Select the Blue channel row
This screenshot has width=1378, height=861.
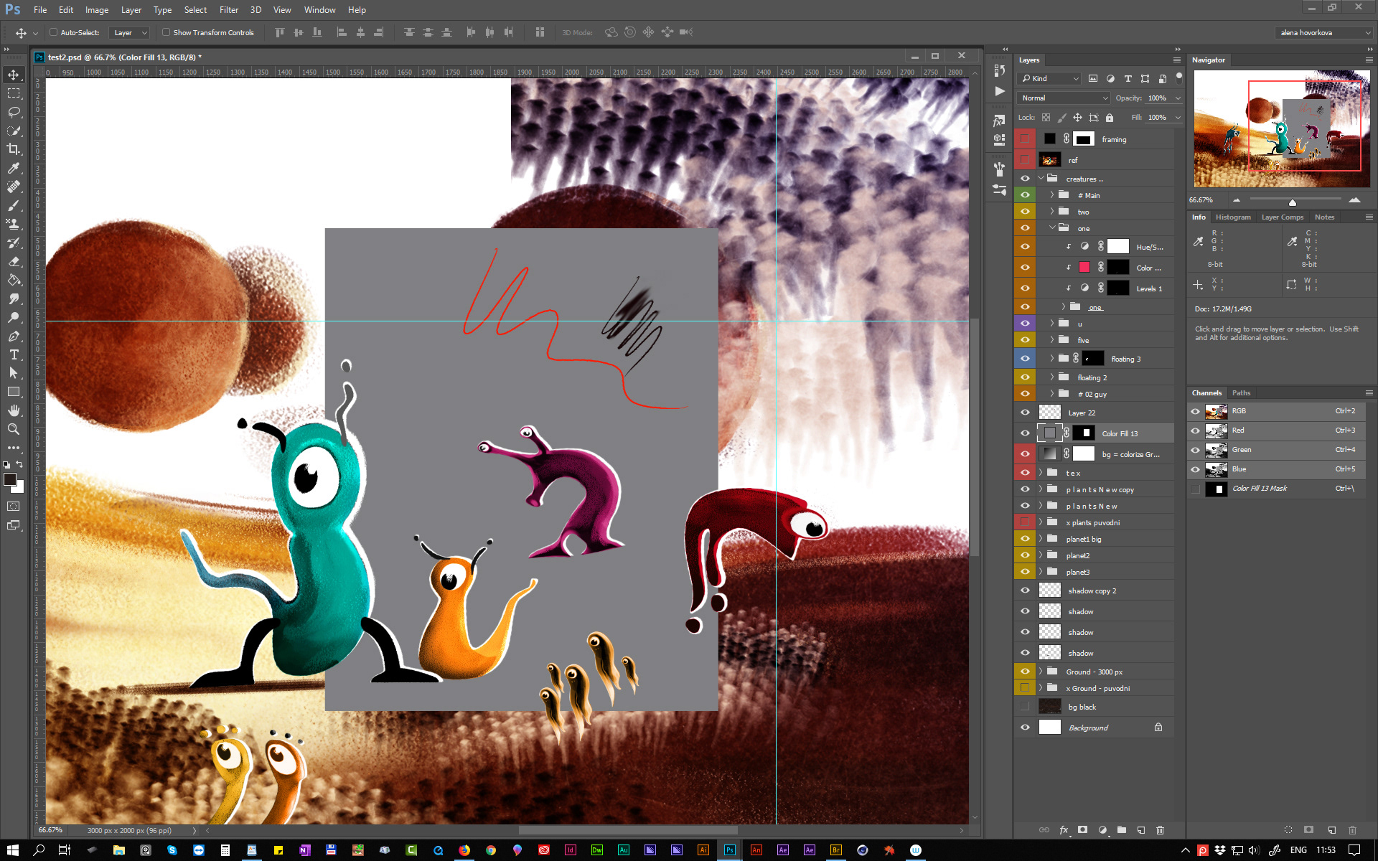[x=1276, y=469]
